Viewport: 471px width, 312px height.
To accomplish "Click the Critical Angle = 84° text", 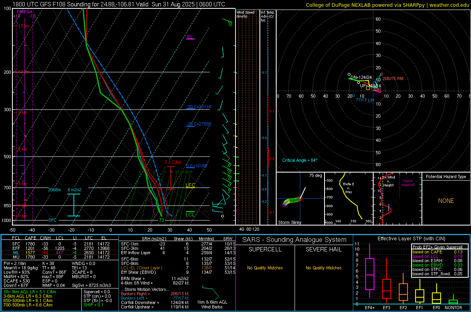I will coord(300,160).
